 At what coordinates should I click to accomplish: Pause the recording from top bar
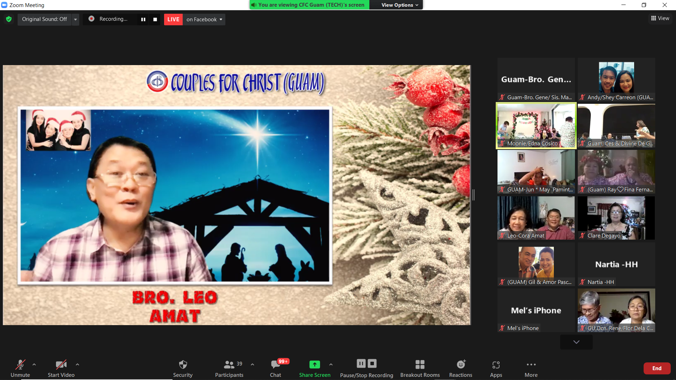[x=143, y=19]
